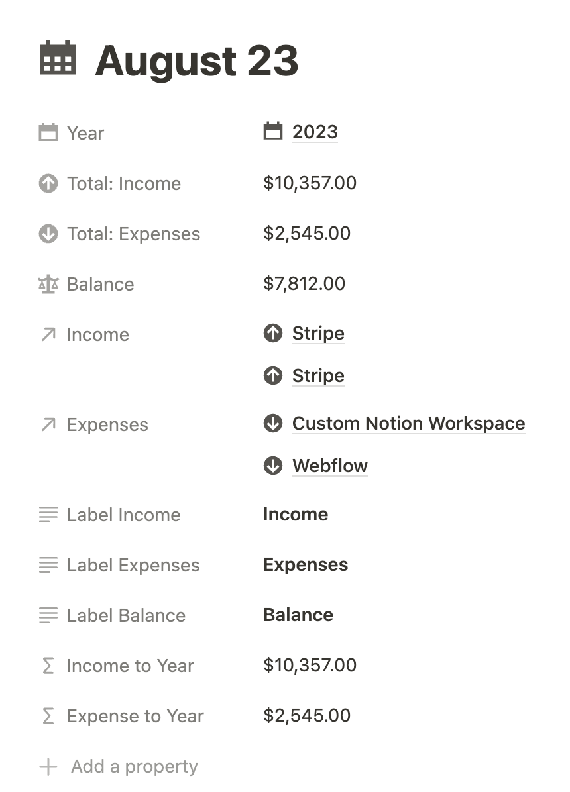The height and width of the screenshot is (792, 570).
Task: Click the down-arrow icon next to Webflow
Action: coord(273,466)
